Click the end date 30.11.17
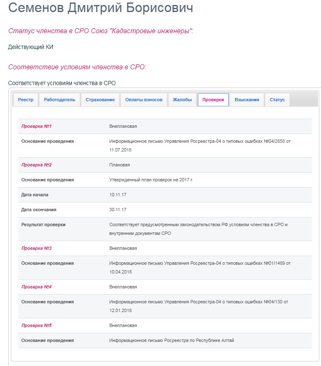This screenshot has height=366, width=321. [118, 210]
